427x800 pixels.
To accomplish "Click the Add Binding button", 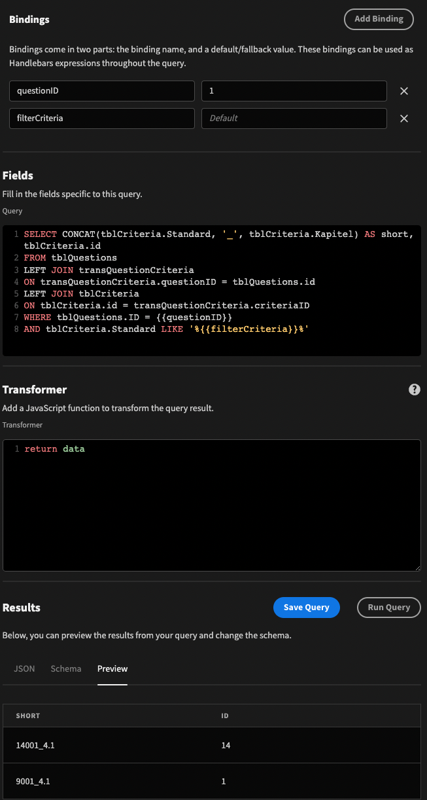I will click(x=379, y=19).
